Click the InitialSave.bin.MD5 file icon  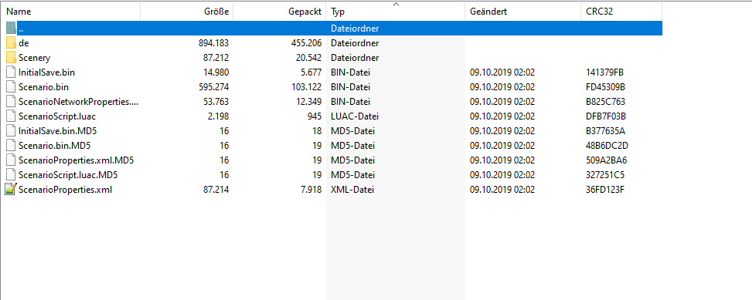click(11, 131)
